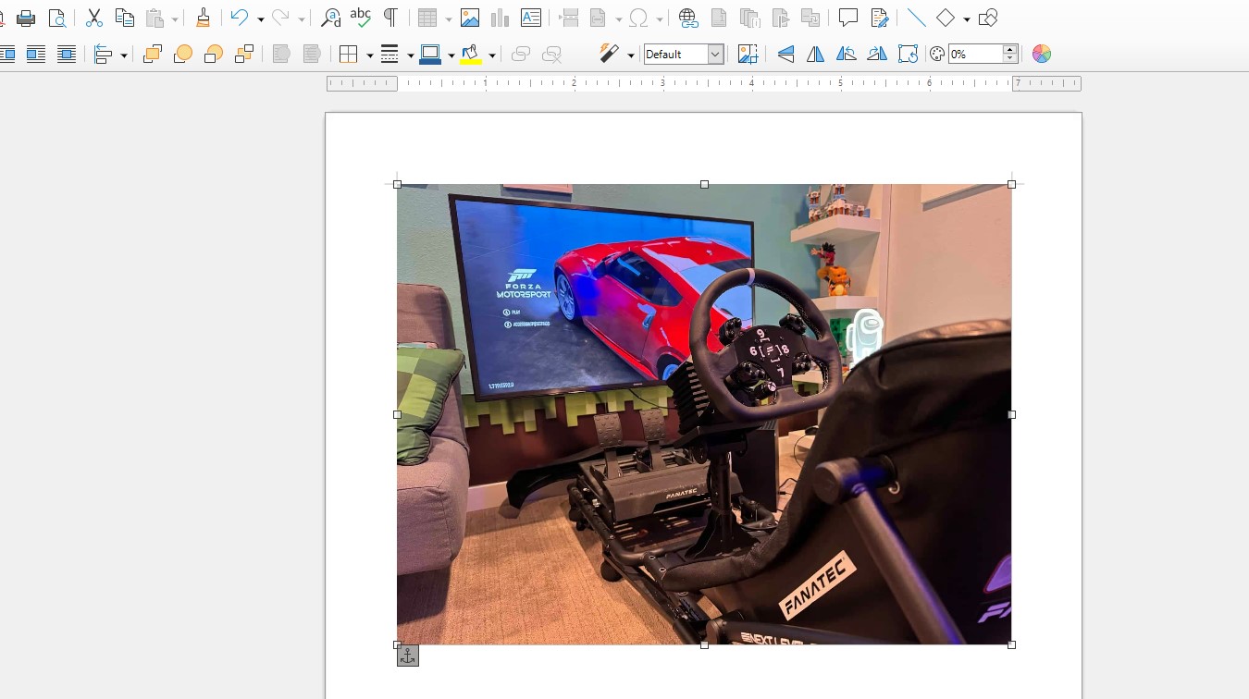
Task: Apply the yellow Background Color swatch
Action: pyautogui.click(x=471, y=55)
